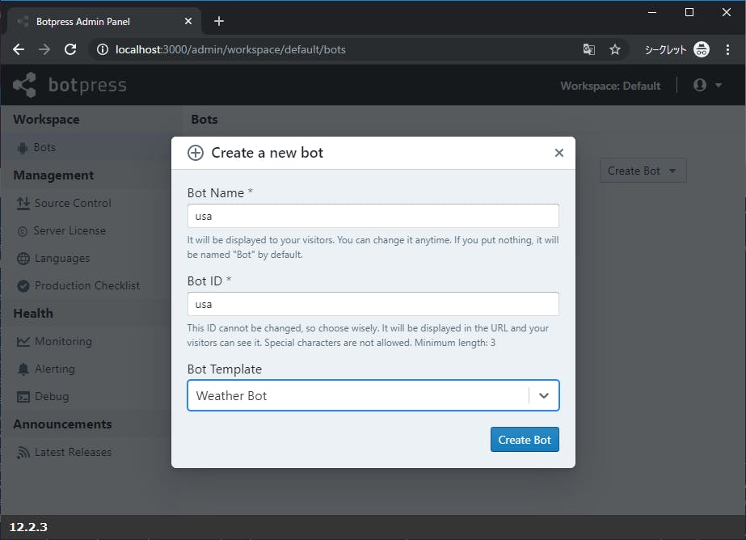This screenshot has width=746, height=540.
Task: Click the blue Create Bot button
Action: click(x=525, y=440)
